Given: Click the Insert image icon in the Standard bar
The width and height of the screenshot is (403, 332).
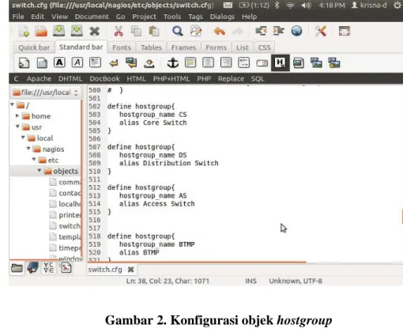Looking at the screenshot, I should (299, 63).
